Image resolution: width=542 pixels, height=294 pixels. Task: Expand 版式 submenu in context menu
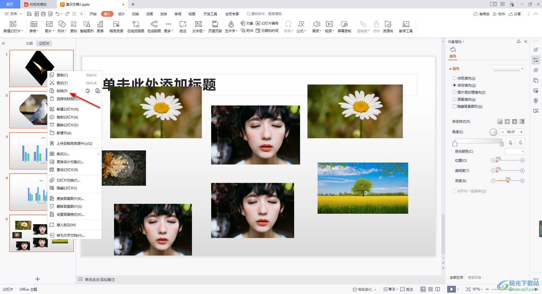click(x=75, y=154)
